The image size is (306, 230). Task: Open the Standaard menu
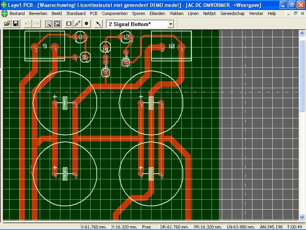(x=76, y=13)
